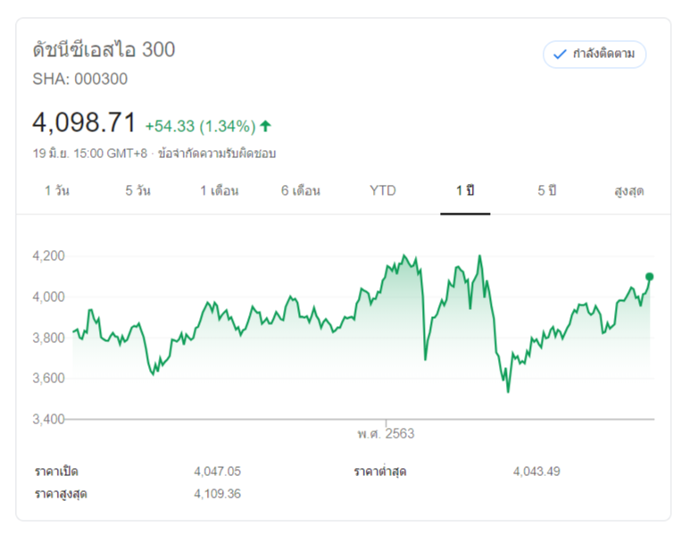Click the ราคาต่ำสุด value 4,043.49
This screenshot has width=681, height=535.
pos(536,471)
